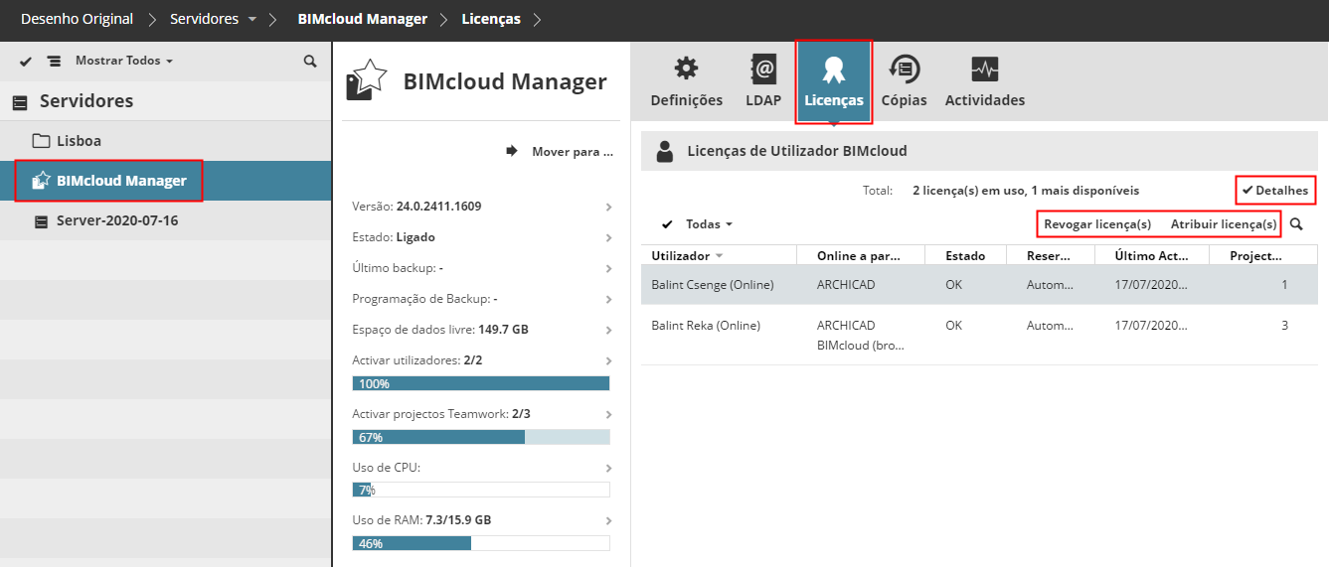Toggle the checkmark next to Todas
Image resolution: width=1329 pixels, height=567 pixels.
[x=667, y=224]
